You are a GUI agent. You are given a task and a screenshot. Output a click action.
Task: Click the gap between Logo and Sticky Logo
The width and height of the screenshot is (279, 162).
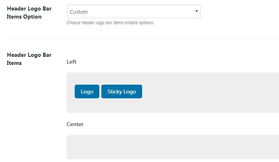pos(100,91)
